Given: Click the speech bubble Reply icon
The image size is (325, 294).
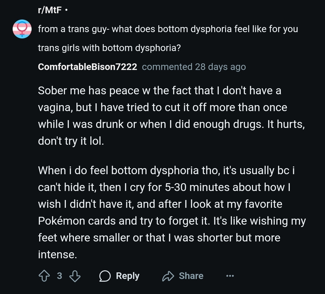Looking at the screenshot, I should pyautogui.click(x=105, y=276).
